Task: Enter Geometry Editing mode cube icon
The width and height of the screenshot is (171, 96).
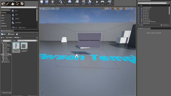Action: pyautogui.click(x=22, y=4)
